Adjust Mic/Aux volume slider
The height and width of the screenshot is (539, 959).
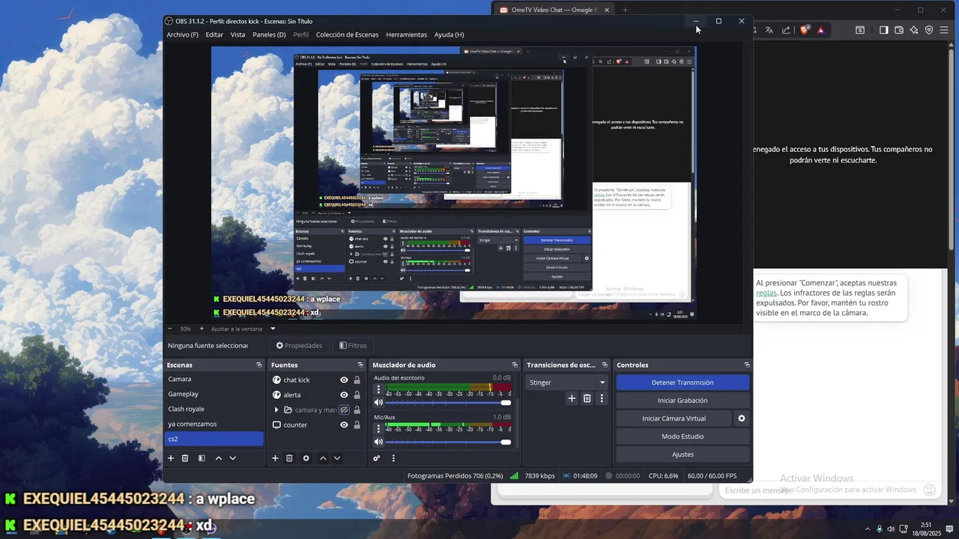448,442
